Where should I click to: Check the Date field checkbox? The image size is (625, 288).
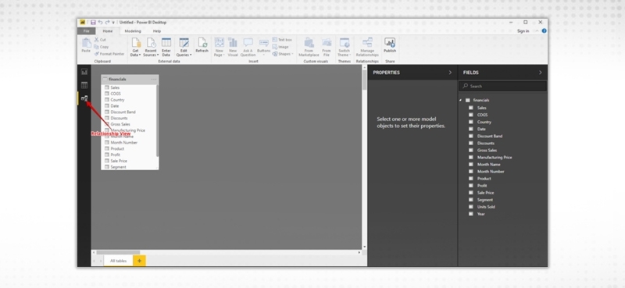click(471, 129)
